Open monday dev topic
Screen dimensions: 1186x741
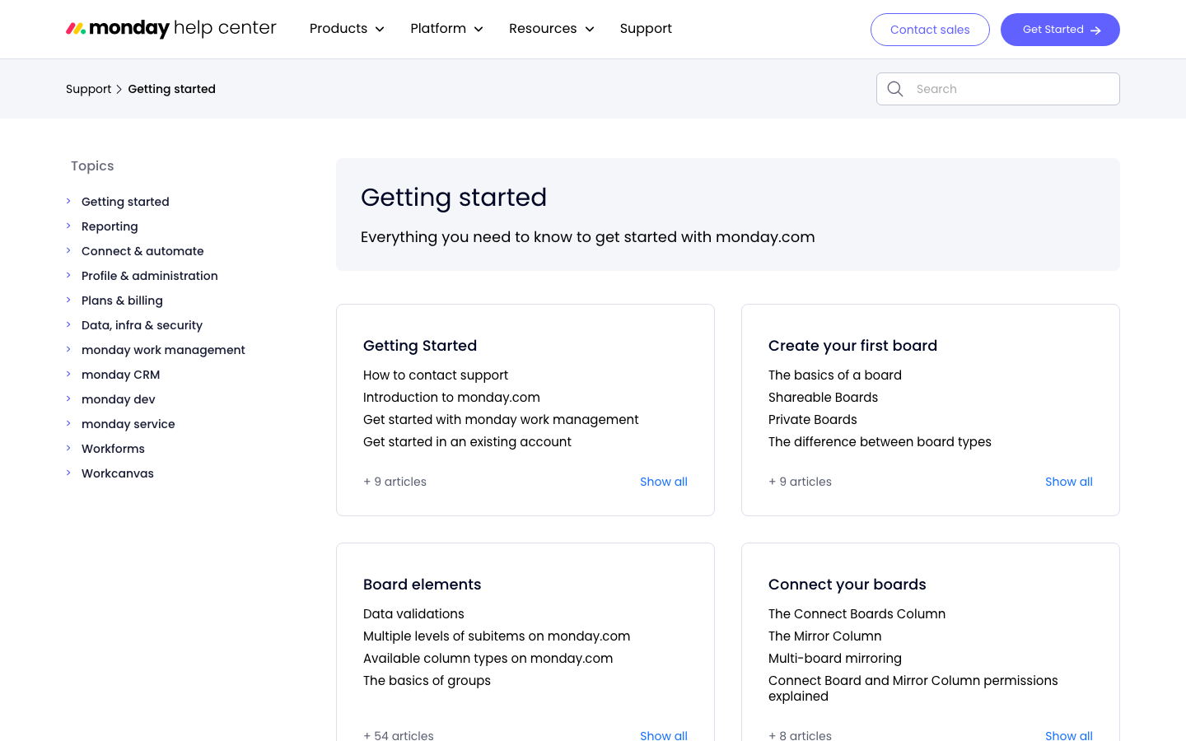tap(118, 399)
